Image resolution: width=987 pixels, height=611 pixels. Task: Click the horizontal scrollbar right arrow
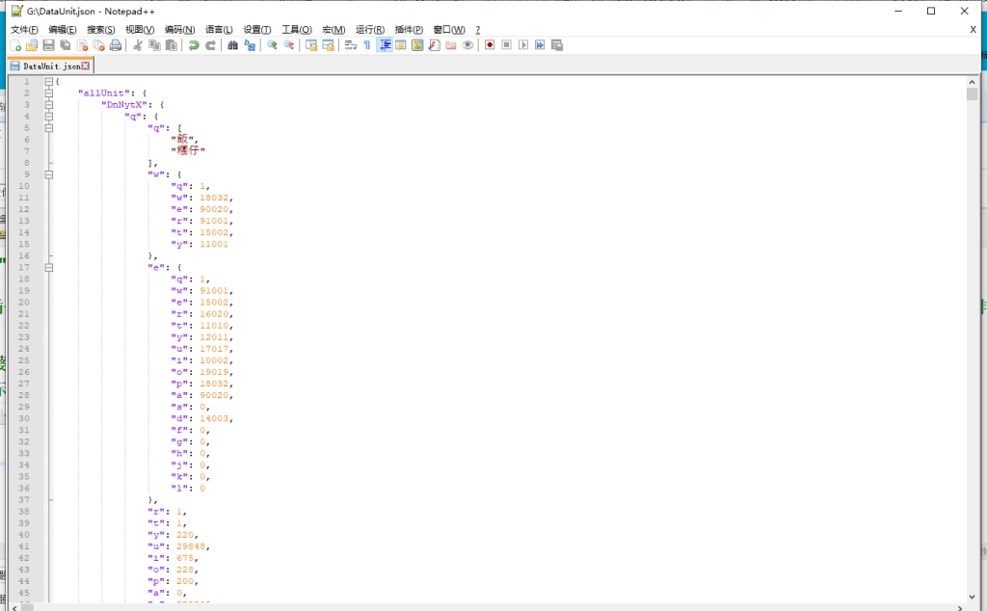pos(960,607)
